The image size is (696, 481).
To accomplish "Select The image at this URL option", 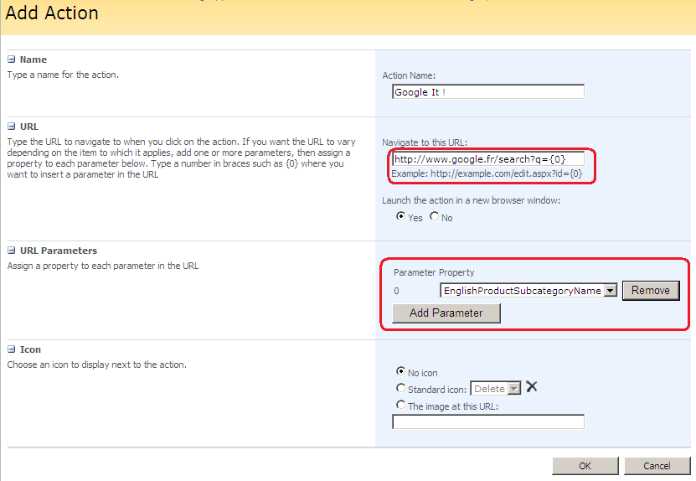I will (400, 406).
